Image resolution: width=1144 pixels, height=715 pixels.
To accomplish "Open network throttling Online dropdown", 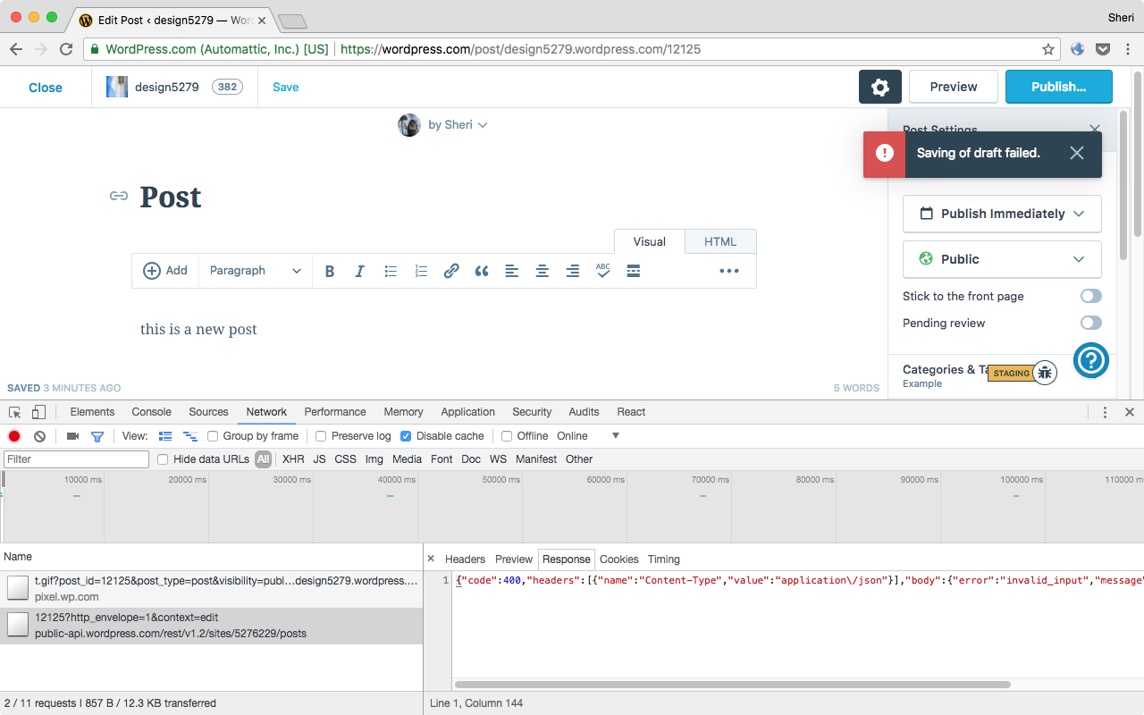I will coord(588,436).
